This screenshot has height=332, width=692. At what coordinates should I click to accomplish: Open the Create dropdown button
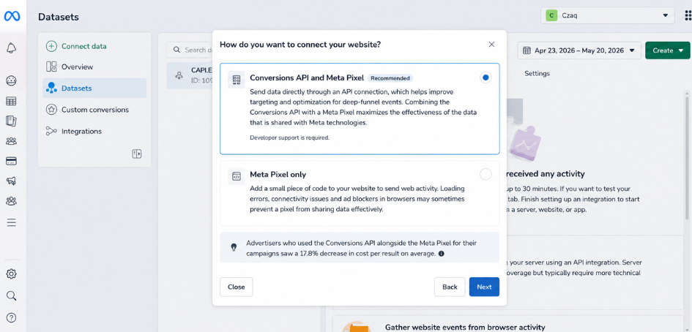(x=667, y=50)
